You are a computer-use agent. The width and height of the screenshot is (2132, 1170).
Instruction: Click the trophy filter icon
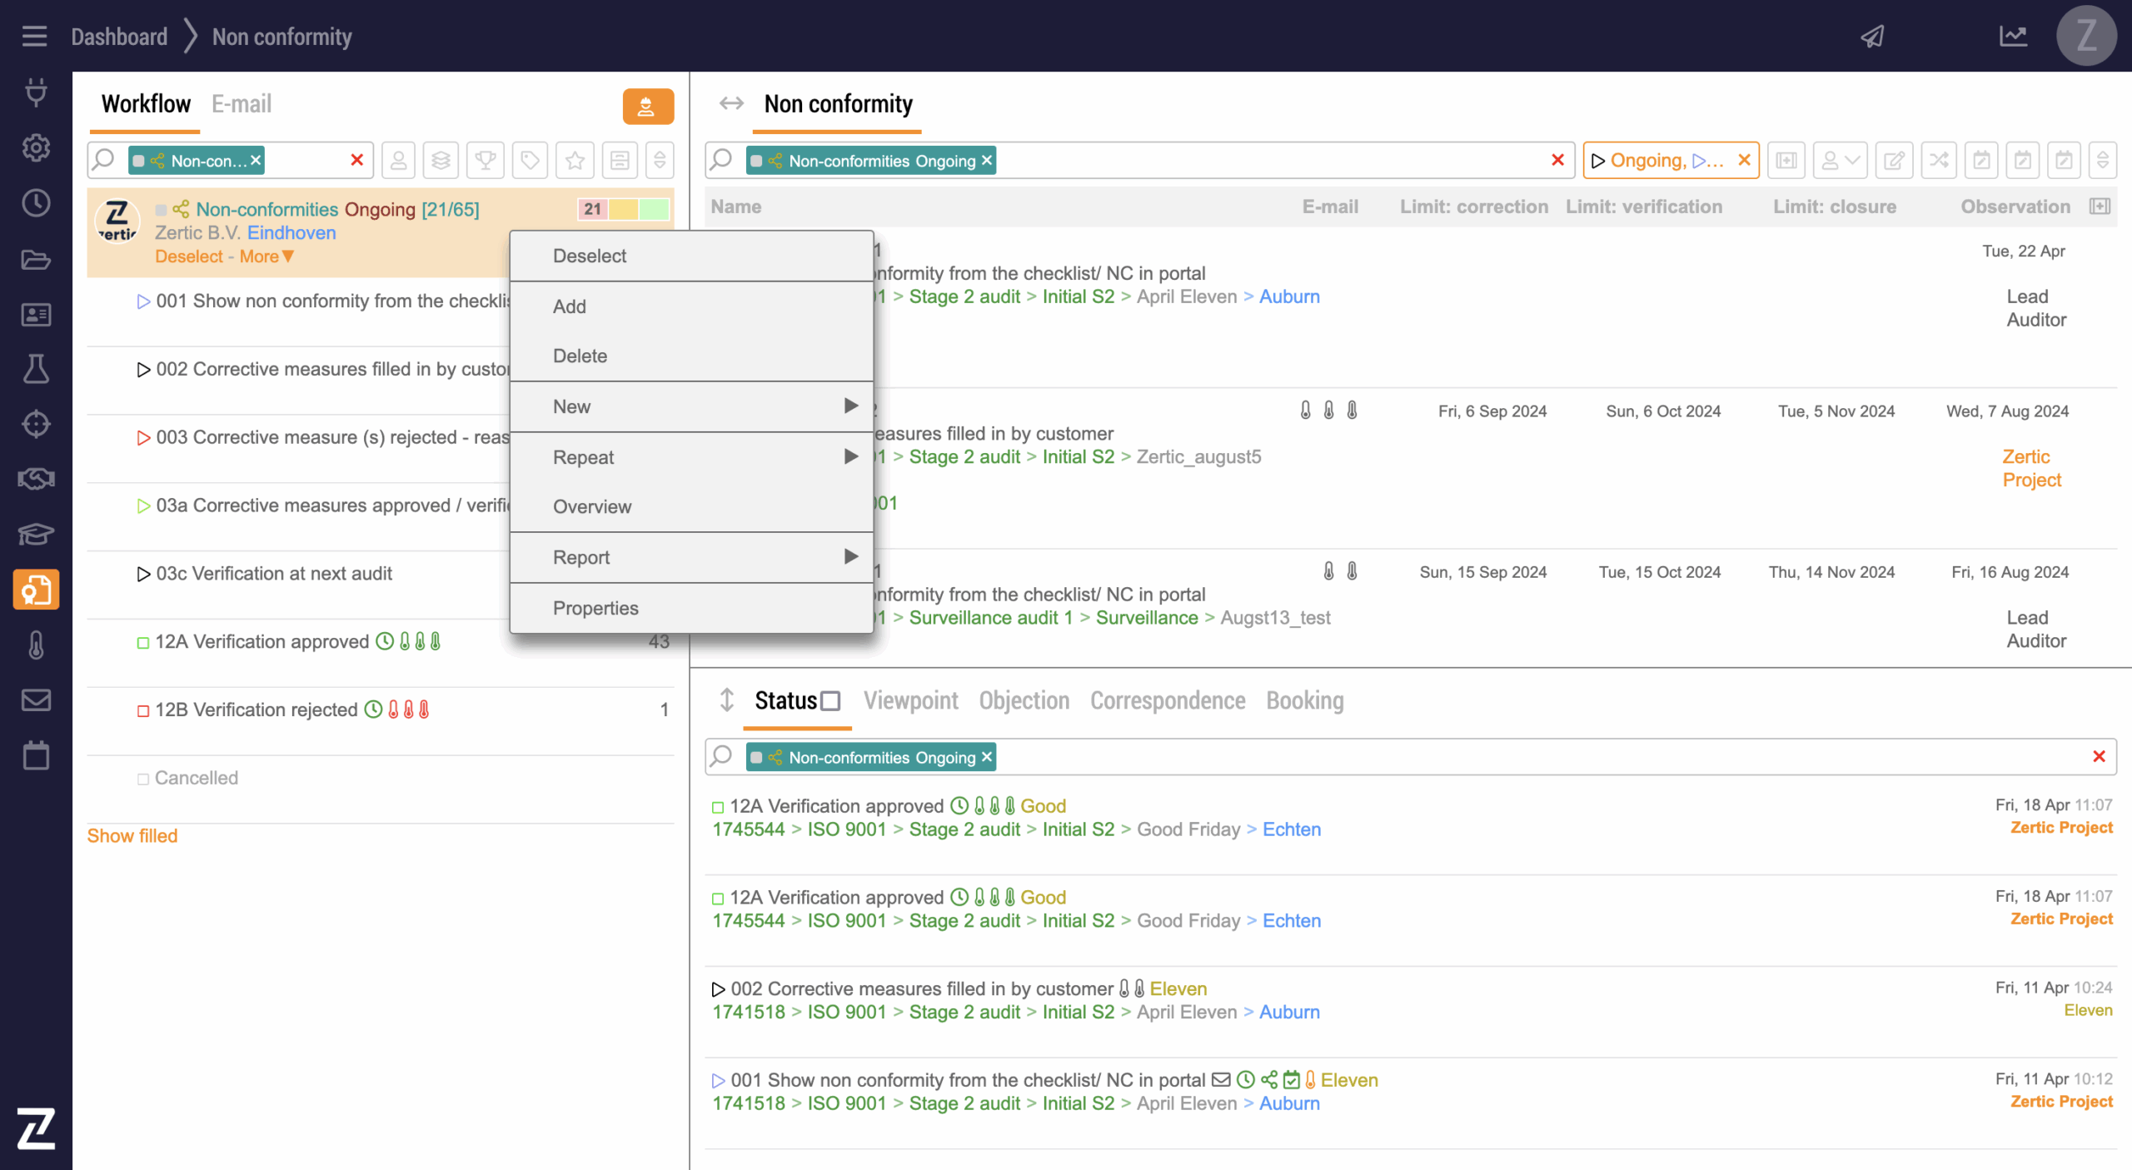point(486,160)
